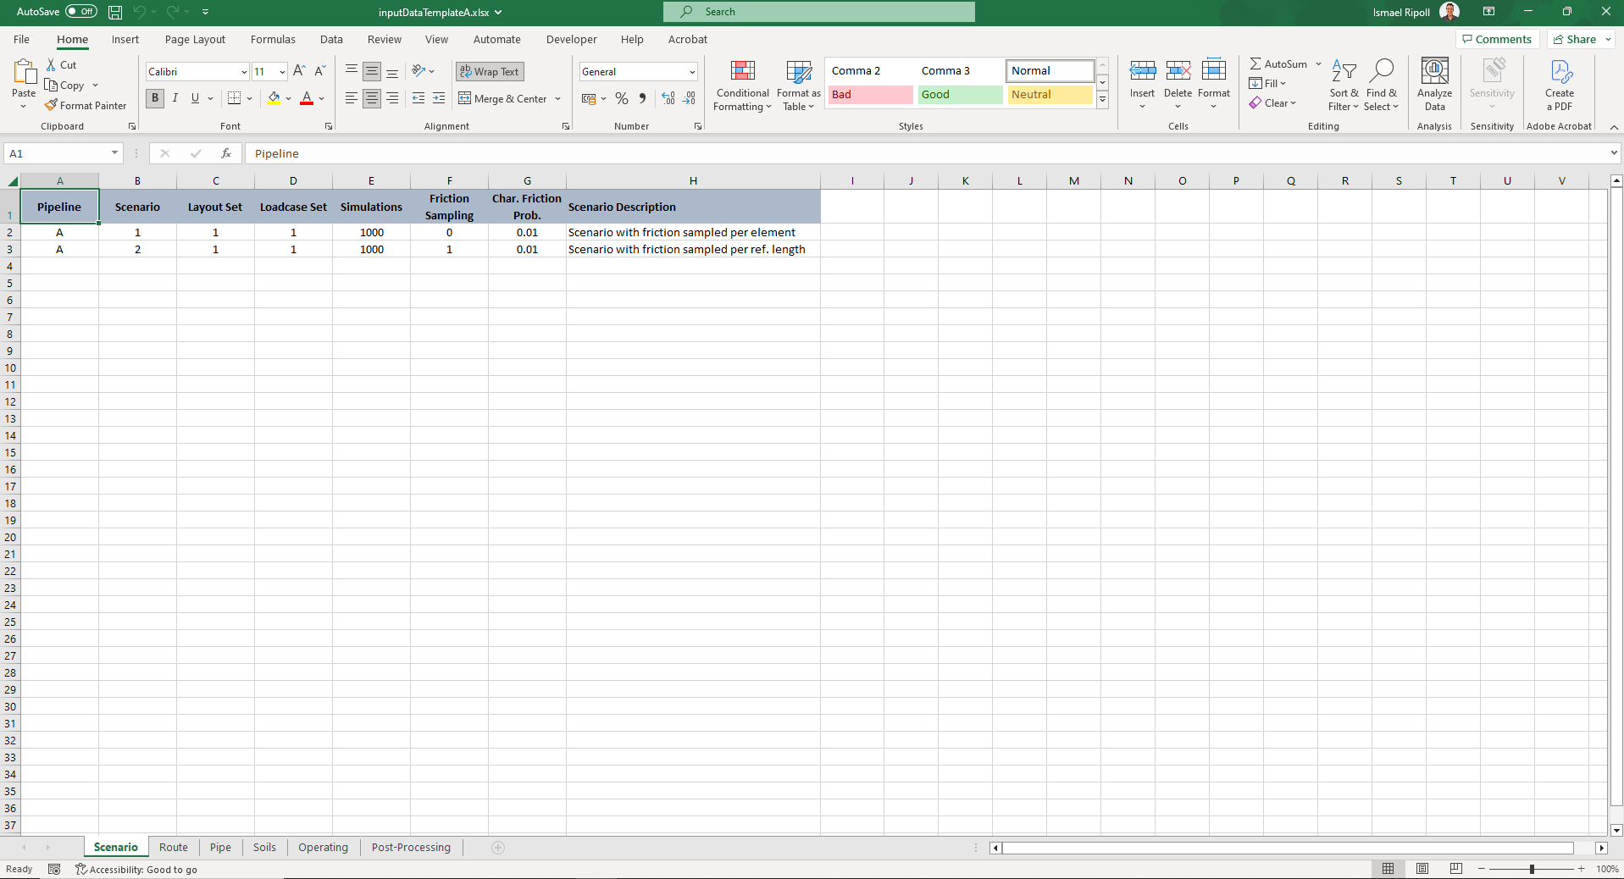Switch to the Formulas ribbon tab
Viewport: 1624px width, 879px height.
pyautogui.click(x=272, y=39)
